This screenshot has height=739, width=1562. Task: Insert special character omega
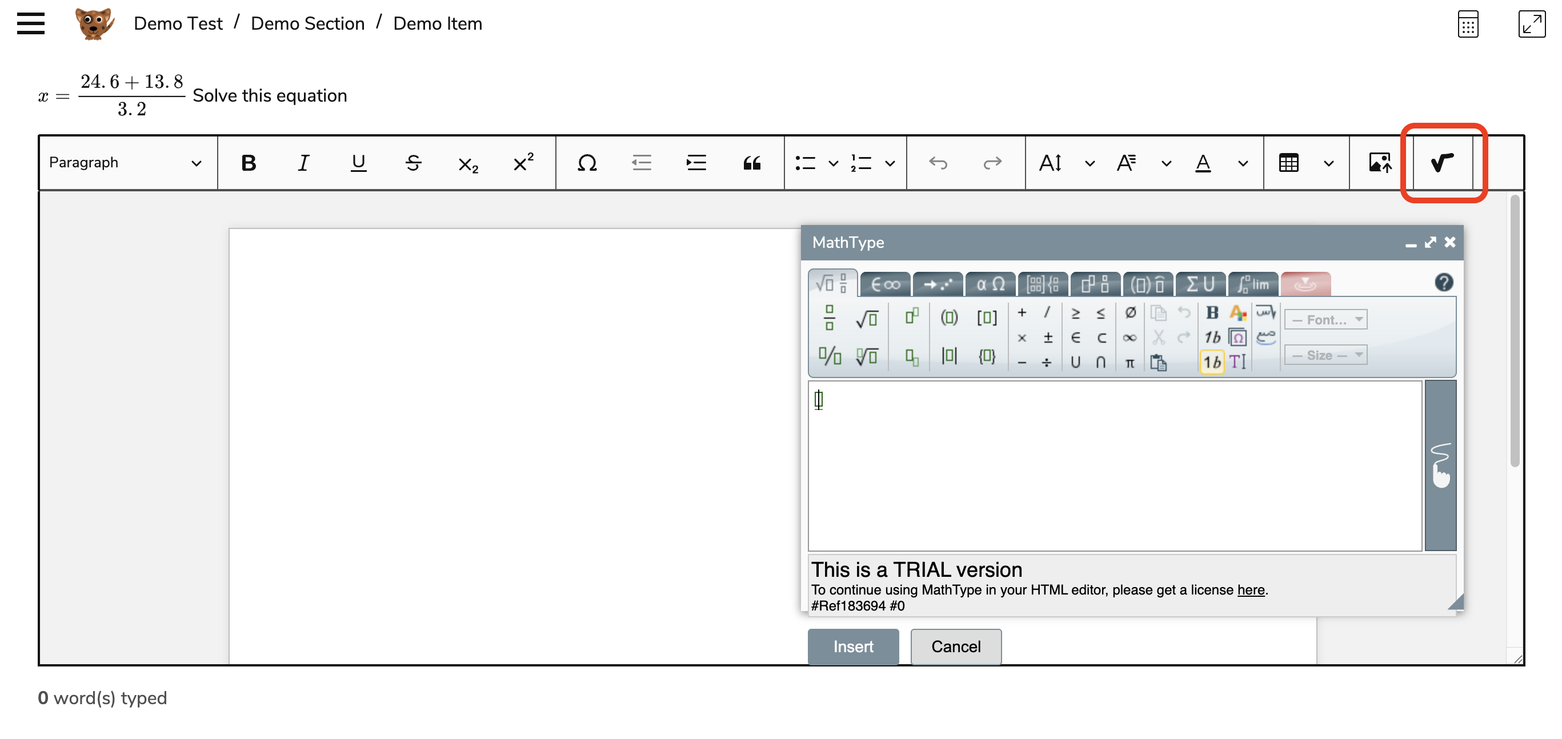click(586, 162)
